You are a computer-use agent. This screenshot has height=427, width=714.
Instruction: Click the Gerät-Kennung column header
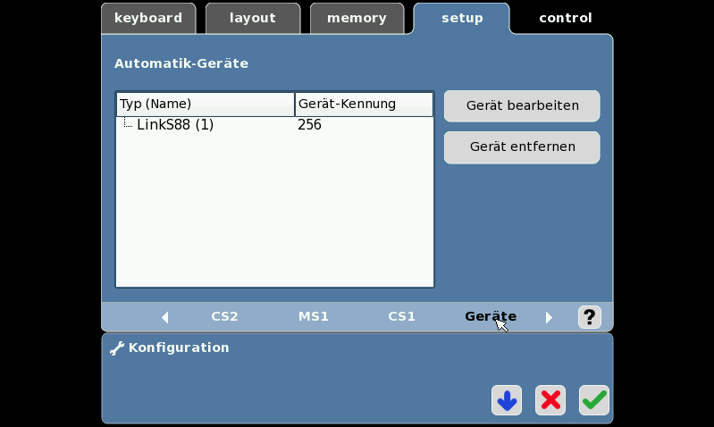coord(364,104)
